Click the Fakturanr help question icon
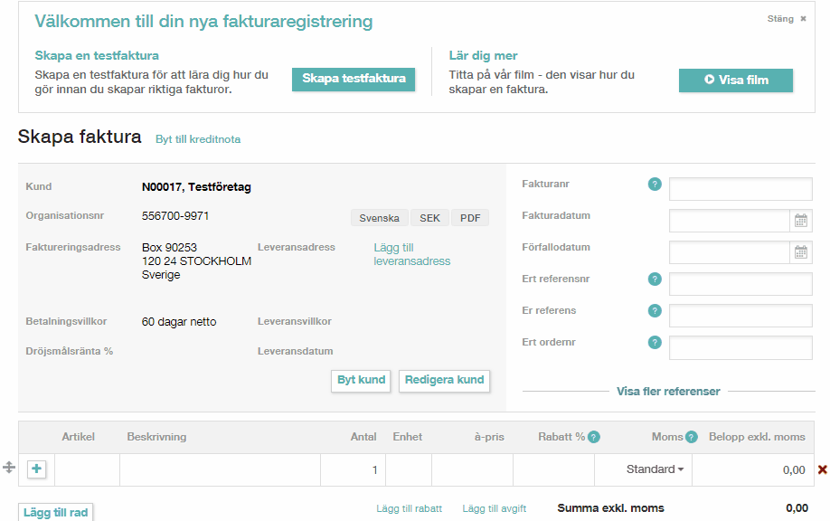Screen dimensions: 830x521 pyautogui.click(x=655, y=185)
